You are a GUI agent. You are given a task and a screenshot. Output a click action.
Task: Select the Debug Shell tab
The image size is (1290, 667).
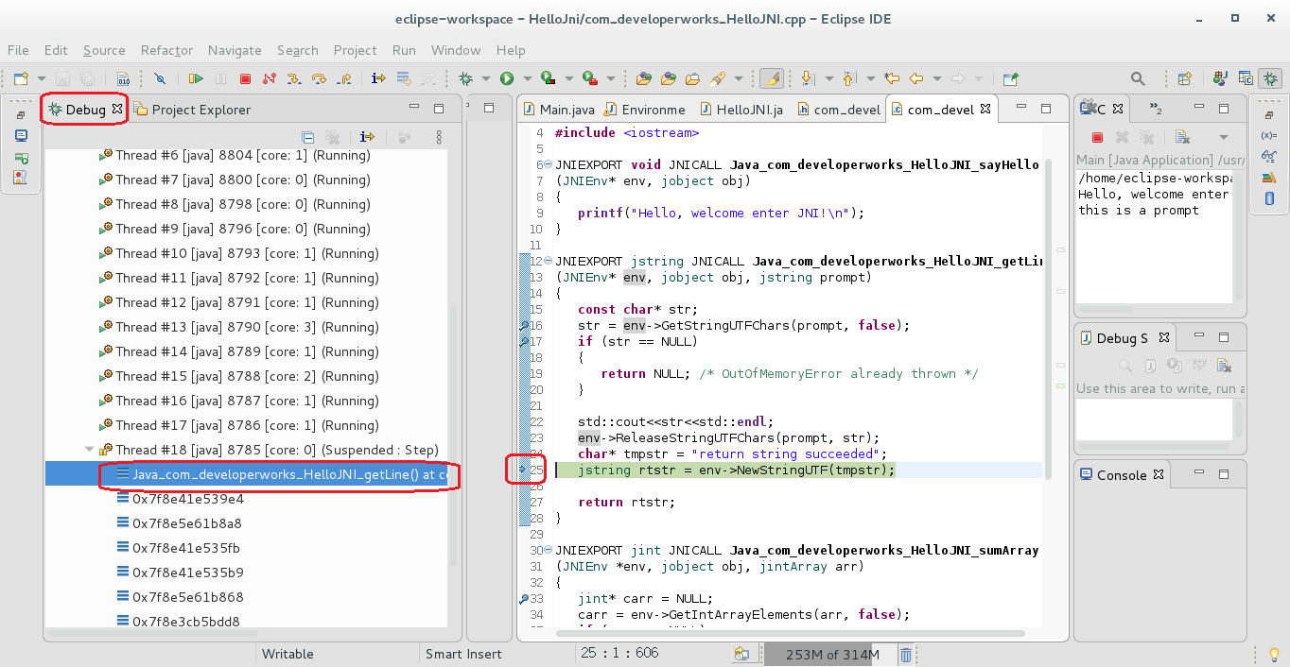tap(1125, 338)
